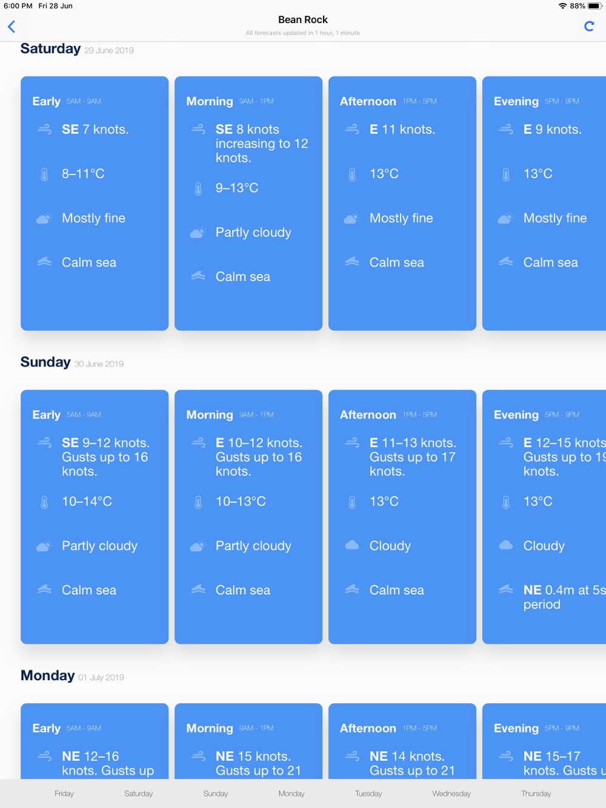This screenshot has height=808, width=606.
Task: Tap 'SE 8 knots increasing to 12 knots.'
Action: point(262,144)
